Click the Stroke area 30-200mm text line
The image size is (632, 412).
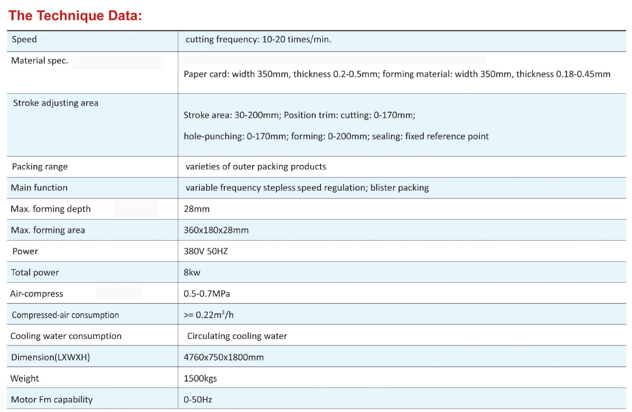point(299,115)
